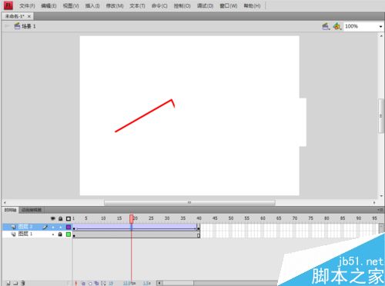Click the layer icon of 图层 2
Screen dimensions: 385x286
(13, 227)
